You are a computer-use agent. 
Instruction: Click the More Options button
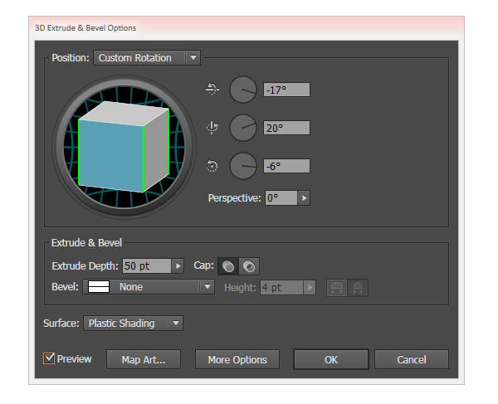[237, 359]
